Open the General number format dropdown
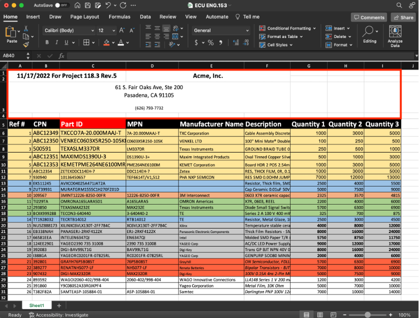This screenshot has width=419, height=318. click(221, 30)
